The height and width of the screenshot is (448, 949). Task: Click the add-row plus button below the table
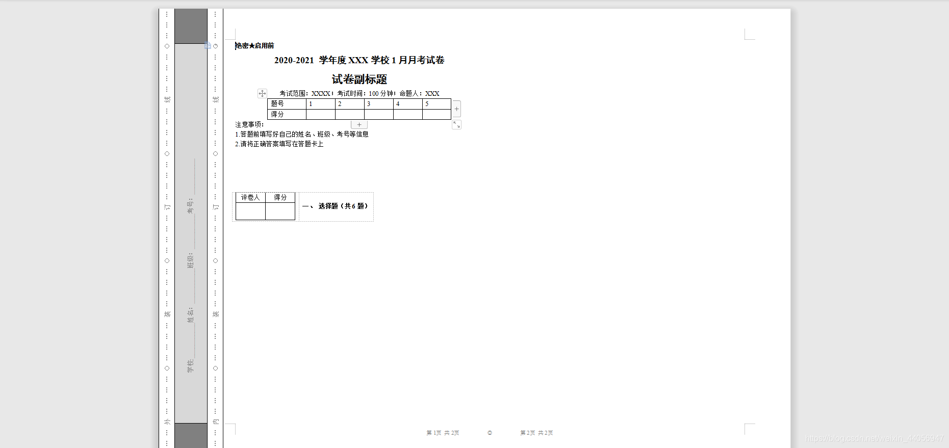point(359,125)
